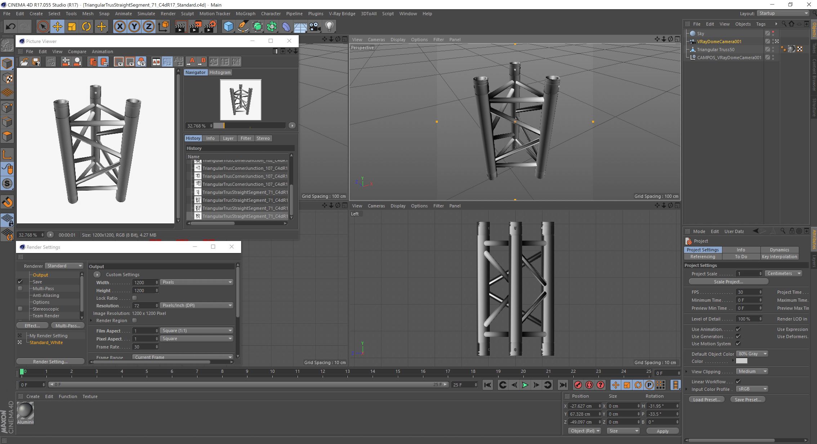Click the Light object icon
The height and width of the screenshot is (444, 817).
coord(329,26)
